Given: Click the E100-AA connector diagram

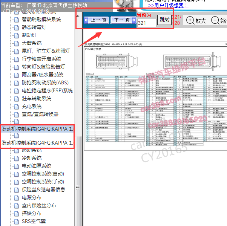Looking at the screenshot, I should point(117,61).
